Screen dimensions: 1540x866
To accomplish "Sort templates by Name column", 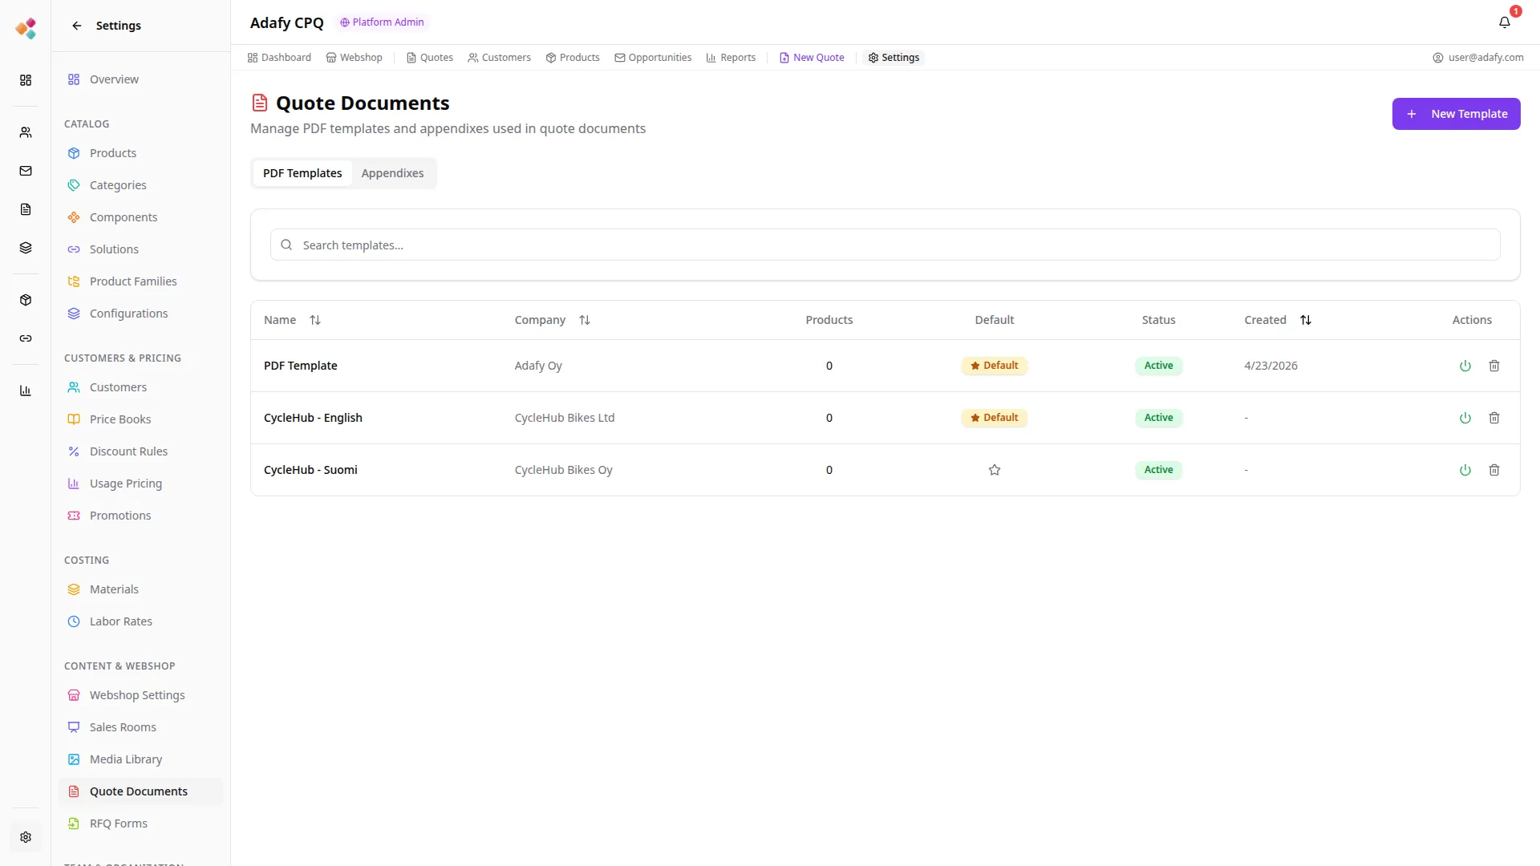I will click(315, 320).
